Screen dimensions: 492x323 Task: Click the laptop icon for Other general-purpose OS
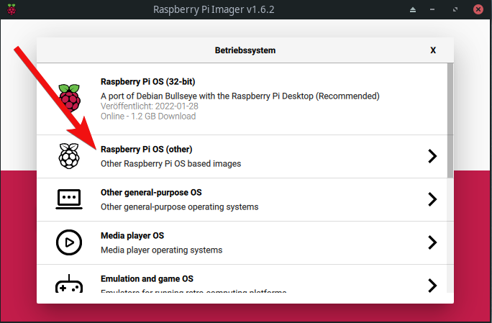(69, 199)
